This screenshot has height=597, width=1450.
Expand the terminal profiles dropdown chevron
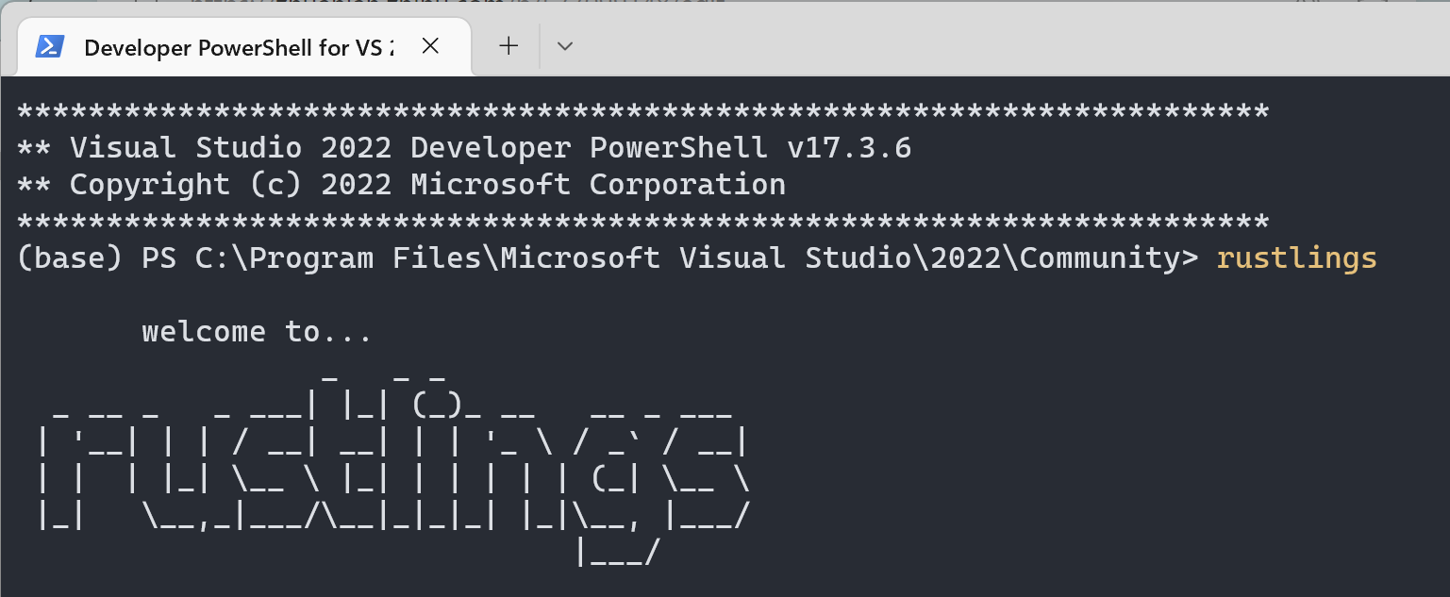click(565, 45)
